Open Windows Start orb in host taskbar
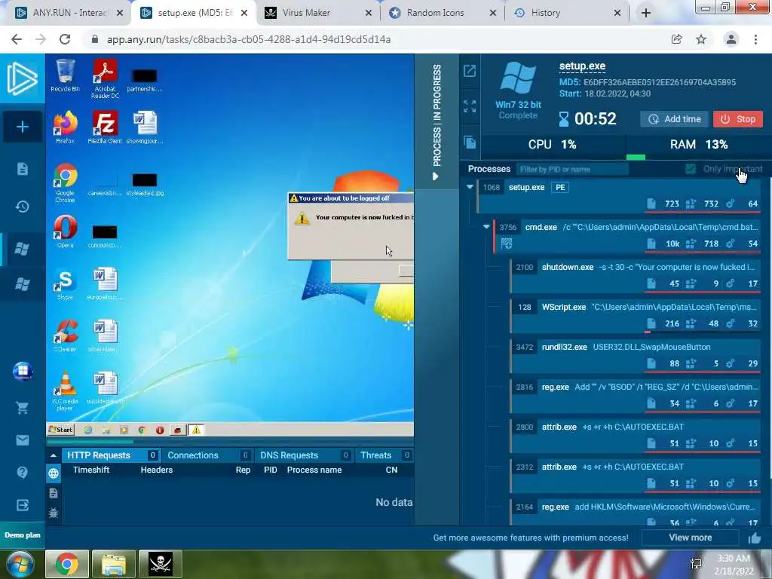Image resolution: width=772 pixels, height=579 pixels. click(x=20, y=564)
